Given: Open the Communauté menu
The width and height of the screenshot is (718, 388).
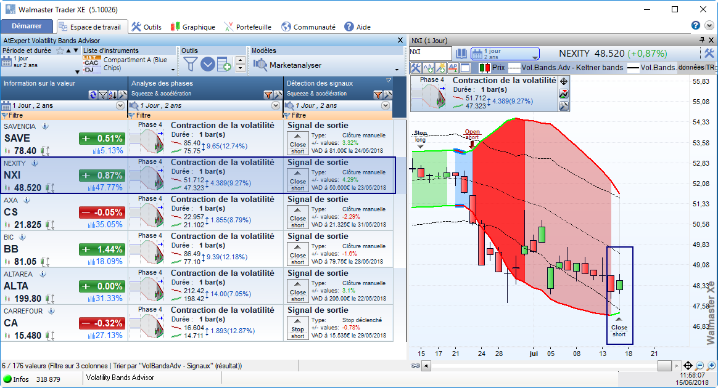Looking at the screenshot, I should tap(308, 27).
